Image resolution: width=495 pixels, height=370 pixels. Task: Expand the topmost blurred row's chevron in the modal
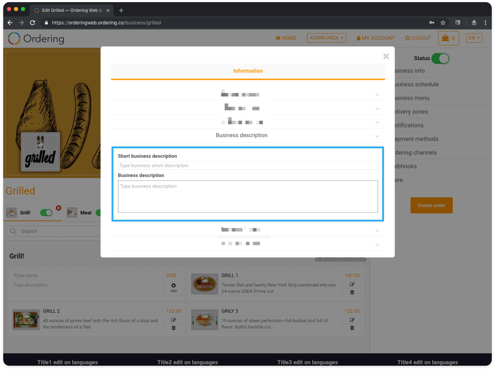point(377,95)
